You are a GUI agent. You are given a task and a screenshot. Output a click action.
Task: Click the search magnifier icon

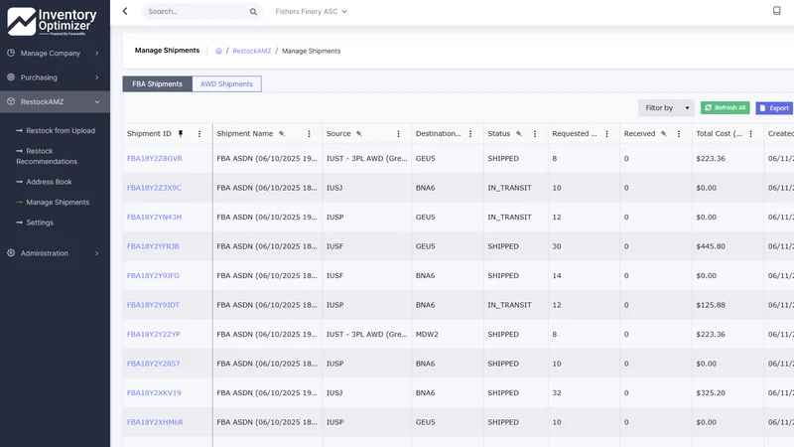tap(253, 12)
